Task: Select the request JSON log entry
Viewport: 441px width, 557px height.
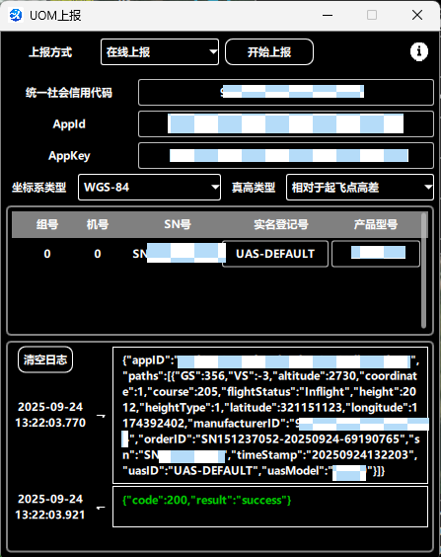Action: point(270,415)
